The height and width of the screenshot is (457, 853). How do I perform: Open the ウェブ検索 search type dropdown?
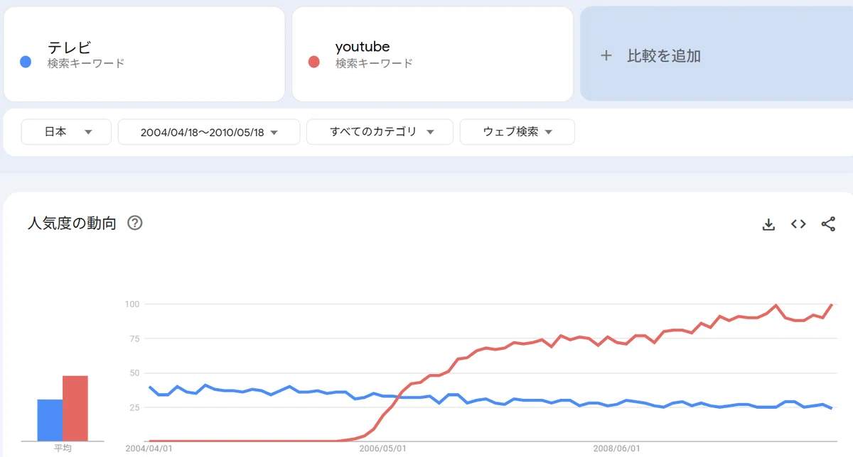coord(517,132)
